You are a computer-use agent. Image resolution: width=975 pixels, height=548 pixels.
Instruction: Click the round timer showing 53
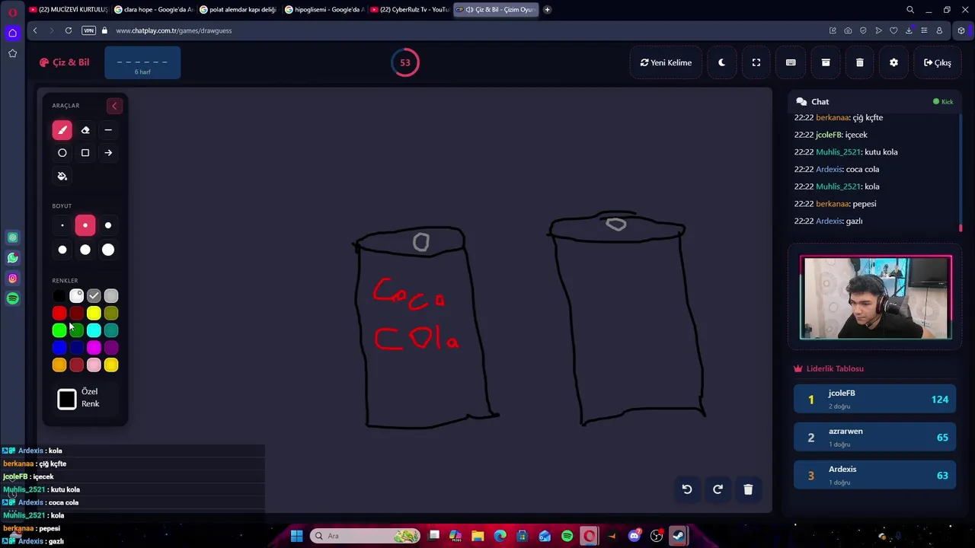click(405, 62)
